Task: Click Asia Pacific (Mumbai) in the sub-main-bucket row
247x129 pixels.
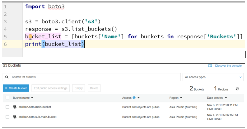Action: (x=183, y=117)
